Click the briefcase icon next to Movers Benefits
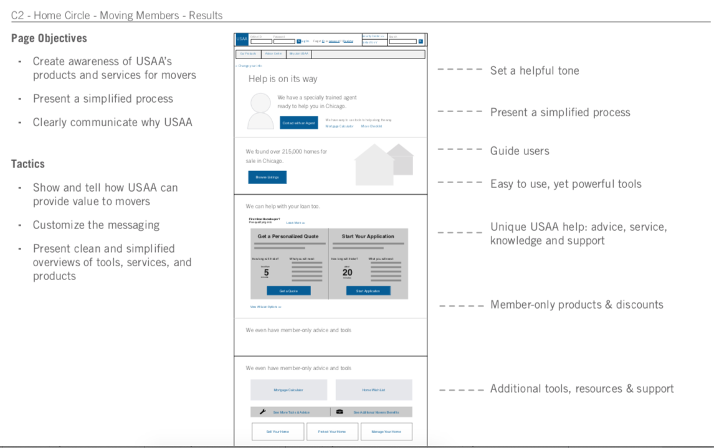Viewport: 714px width, 448px height. pos(340,412)
